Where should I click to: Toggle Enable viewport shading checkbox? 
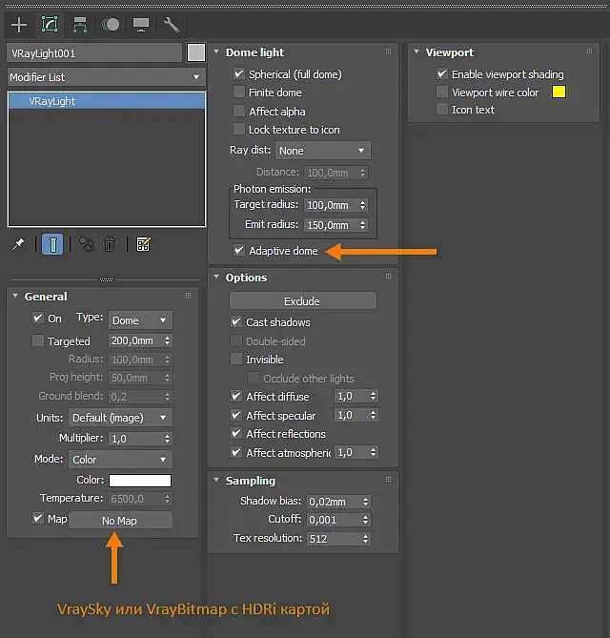(442, 73)
